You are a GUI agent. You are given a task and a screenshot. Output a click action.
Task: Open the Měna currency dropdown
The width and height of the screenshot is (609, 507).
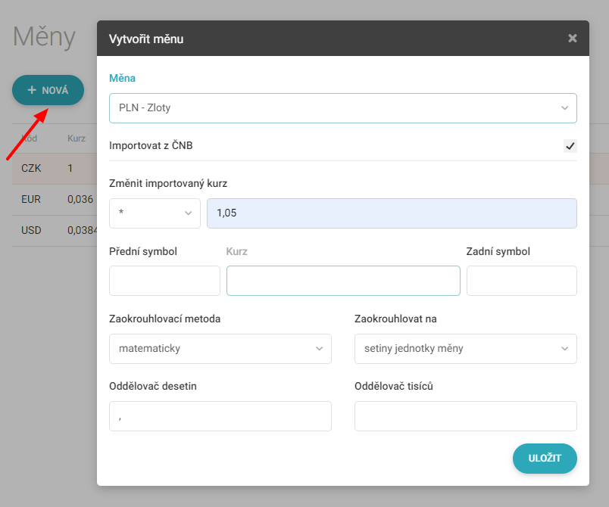pyautogui.click(x=342, y=108)
